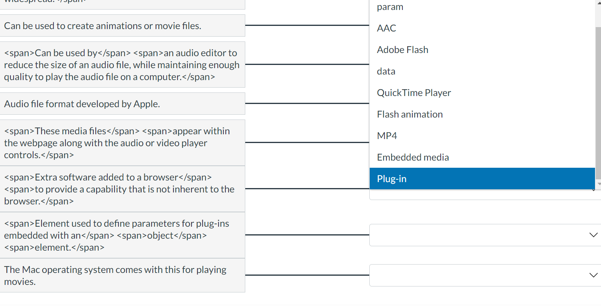Choose the "QuickTime Player" option
This screenshot has height=306, width=601.
pos(414,93)
